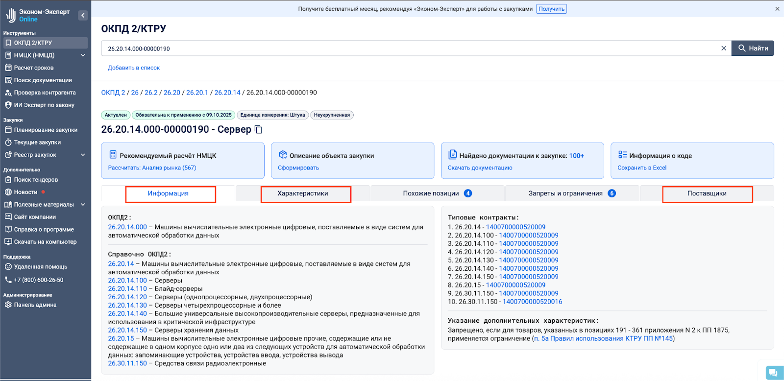Click the Неукрупненная badge

pyautogui.click(x=332, y=115)
